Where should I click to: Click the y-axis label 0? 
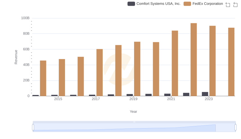pos(28,96)
